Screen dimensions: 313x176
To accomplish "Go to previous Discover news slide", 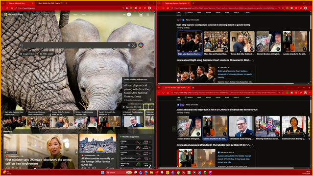I will click(5, 153).
